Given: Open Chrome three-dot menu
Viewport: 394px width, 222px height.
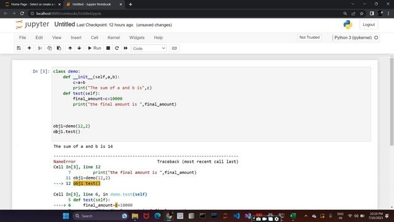Looking at the screenshot, I should 388,14.
